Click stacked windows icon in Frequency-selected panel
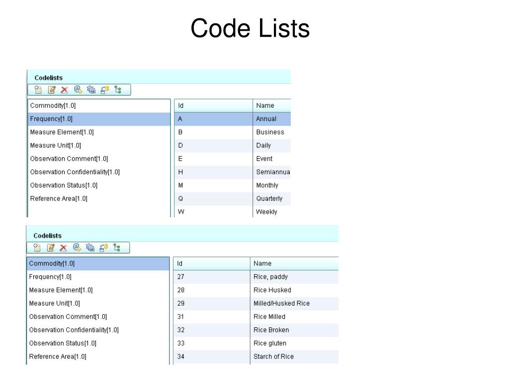 point(91,90)
